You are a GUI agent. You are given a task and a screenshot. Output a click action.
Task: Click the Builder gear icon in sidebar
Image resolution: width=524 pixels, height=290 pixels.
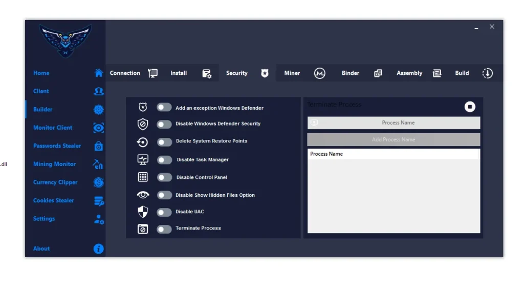coord(99,110)
